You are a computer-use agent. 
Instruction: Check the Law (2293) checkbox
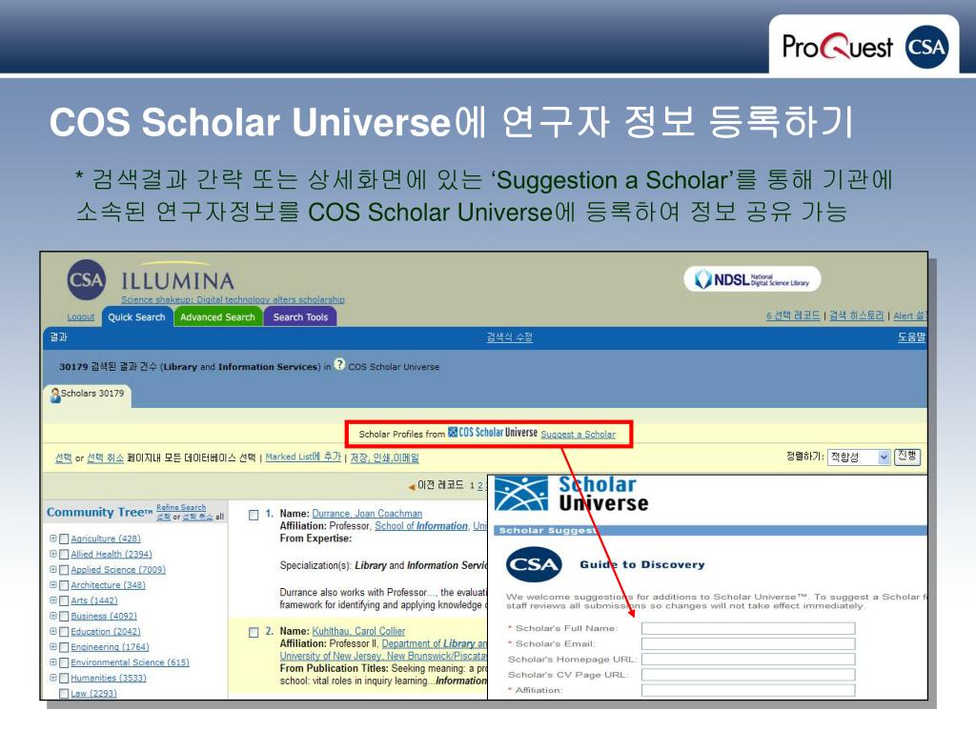64,694
